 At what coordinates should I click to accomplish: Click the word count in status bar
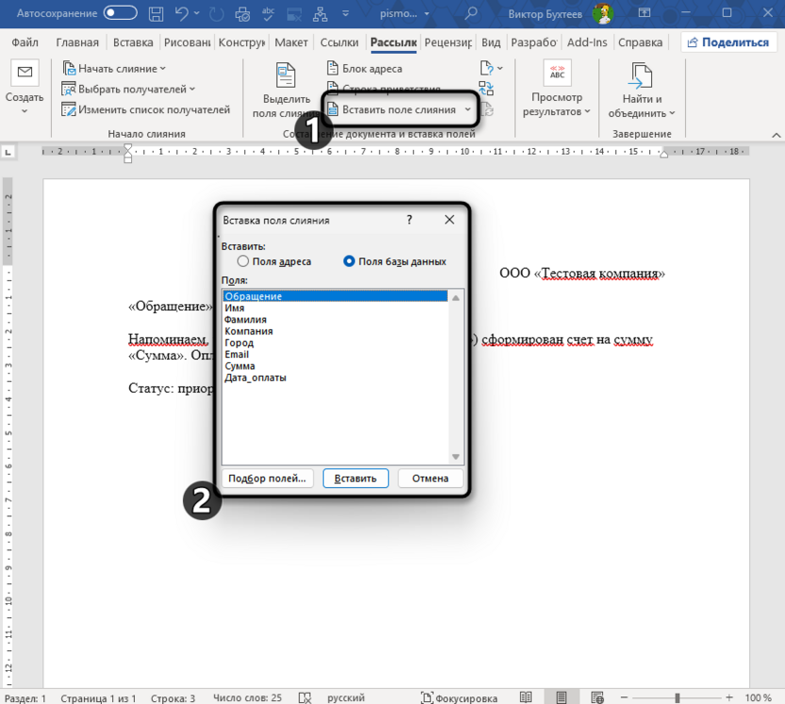pos(247,697)
